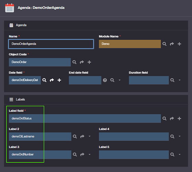Open Label 5 dropdown arrow
This screenshot has width=192, height=172.
click(180, 154)
